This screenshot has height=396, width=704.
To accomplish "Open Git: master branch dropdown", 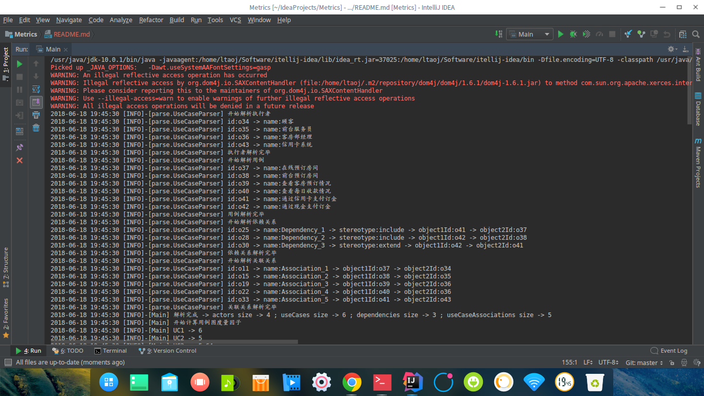I will tap(645, 362).
